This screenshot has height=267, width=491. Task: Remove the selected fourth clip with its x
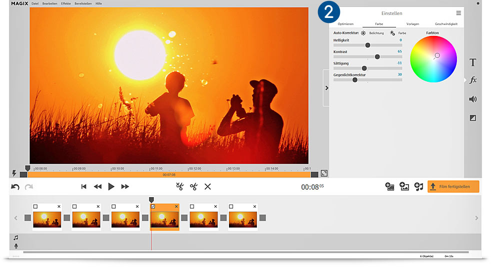176,206
